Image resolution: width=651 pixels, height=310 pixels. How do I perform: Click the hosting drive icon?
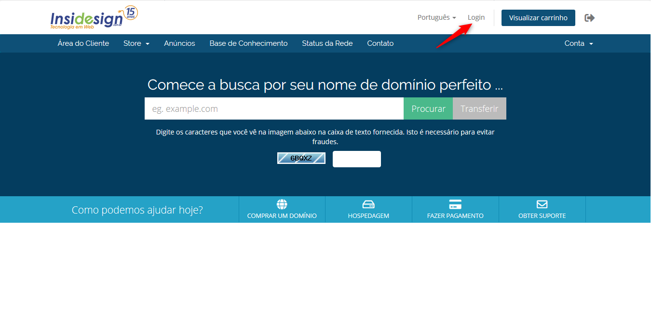368,204
